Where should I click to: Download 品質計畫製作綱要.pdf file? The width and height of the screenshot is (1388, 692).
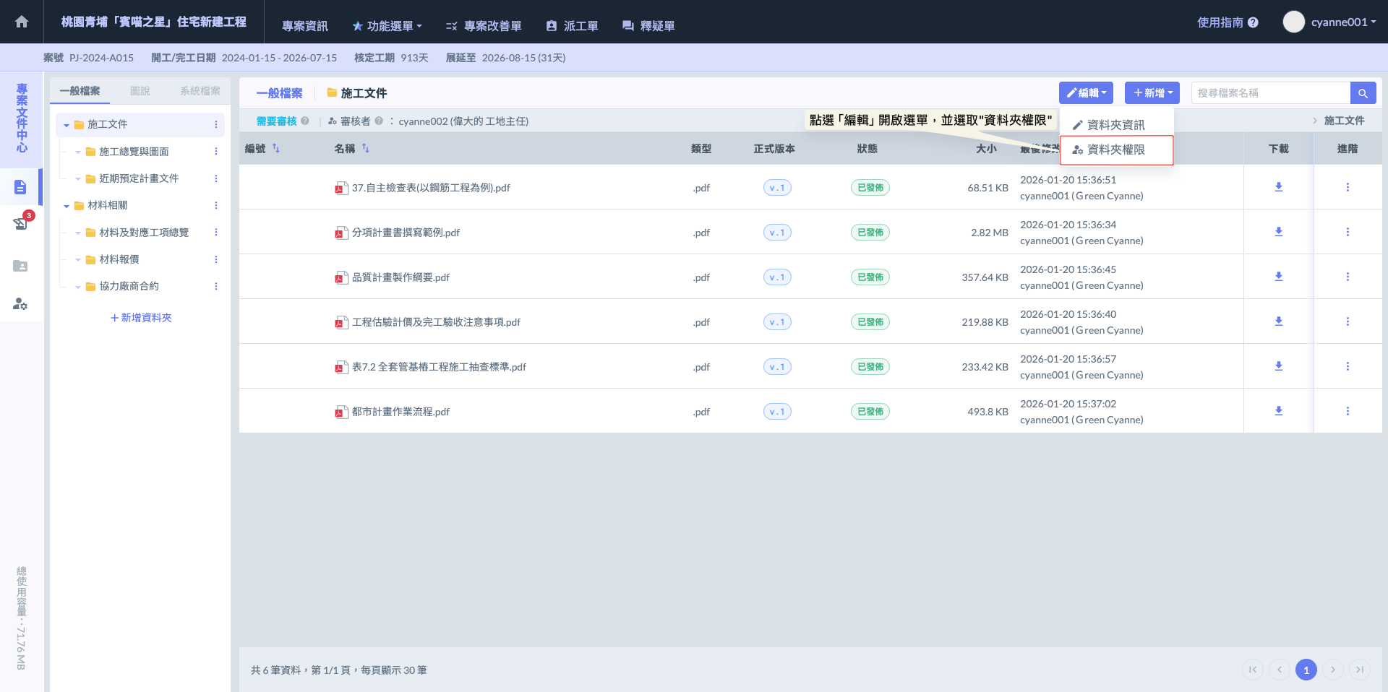1278,277
